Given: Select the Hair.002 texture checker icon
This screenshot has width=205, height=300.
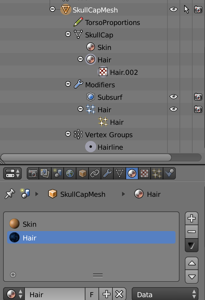Looking at the screenshot, I should click(103, 72).
